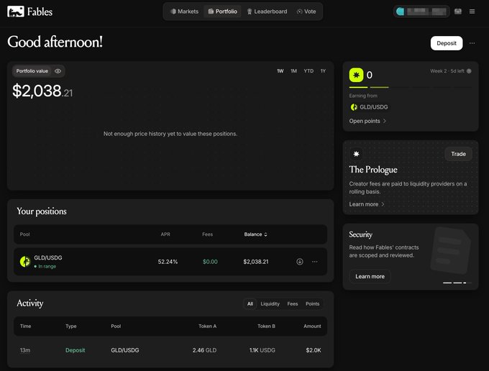Filter activity by Liquidity

tap(270, 304)
